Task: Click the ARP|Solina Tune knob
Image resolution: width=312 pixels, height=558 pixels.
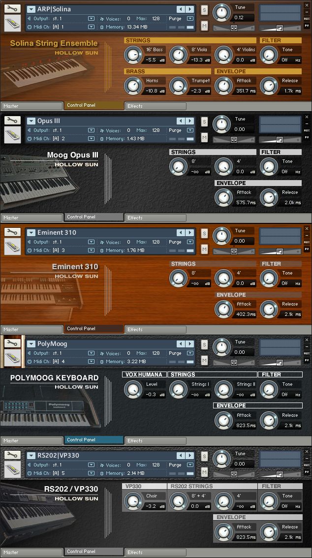Action: coord(221,13)
